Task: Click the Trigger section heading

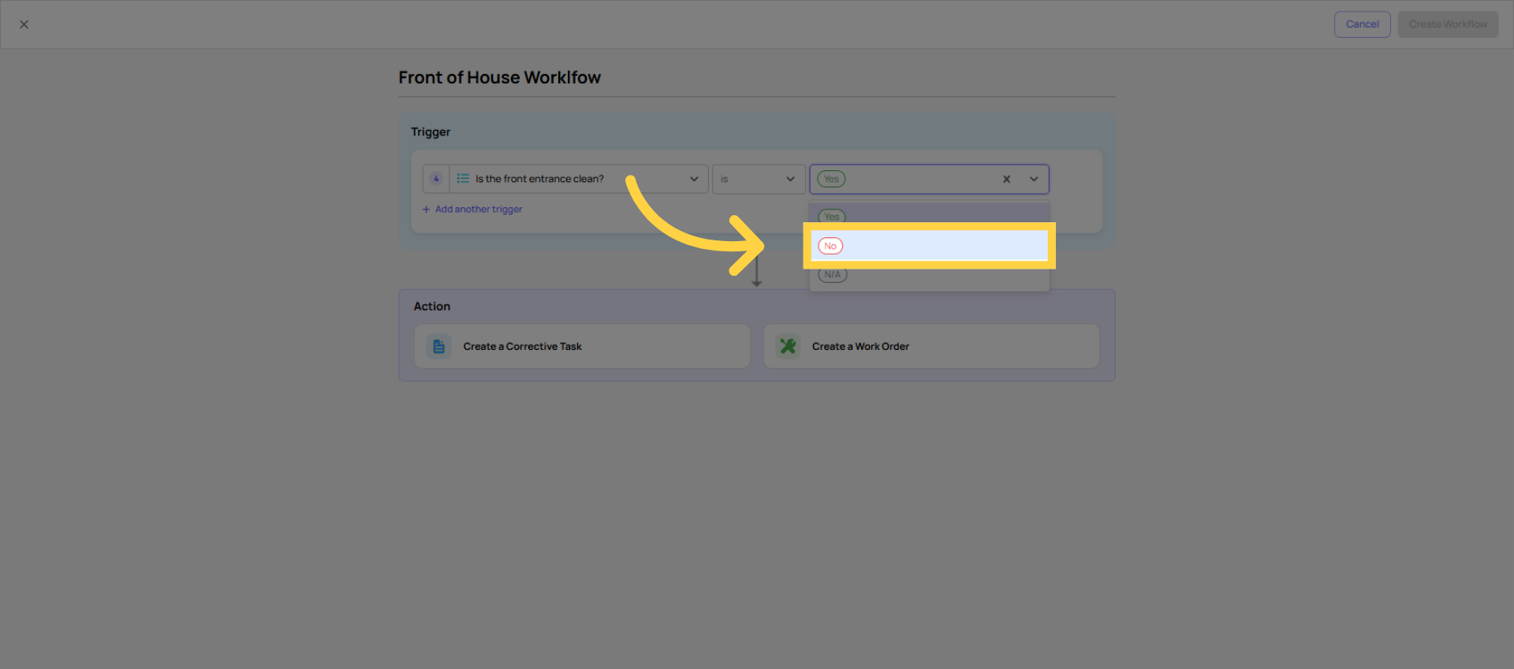Action: coord(431,132)
